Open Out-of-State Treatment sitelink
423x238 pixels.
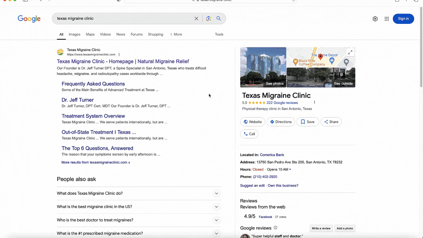click(x=99, y=132)
